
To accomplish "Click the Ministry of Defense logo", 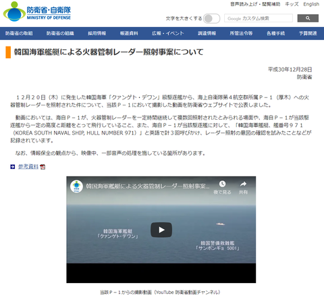I will click(37, 11).
